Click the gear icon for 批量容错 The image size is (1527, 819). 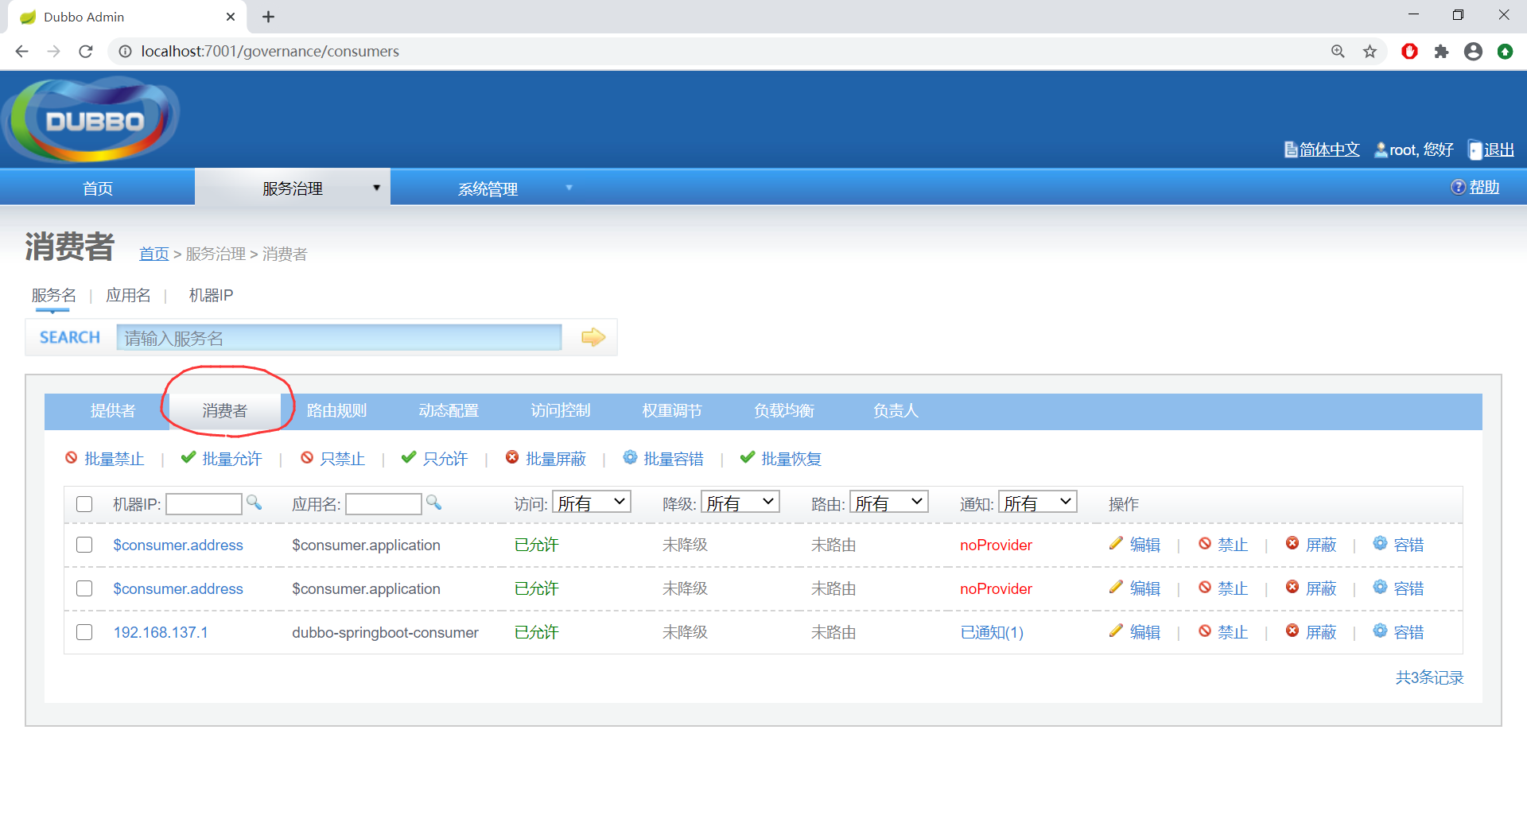point(630,457)
